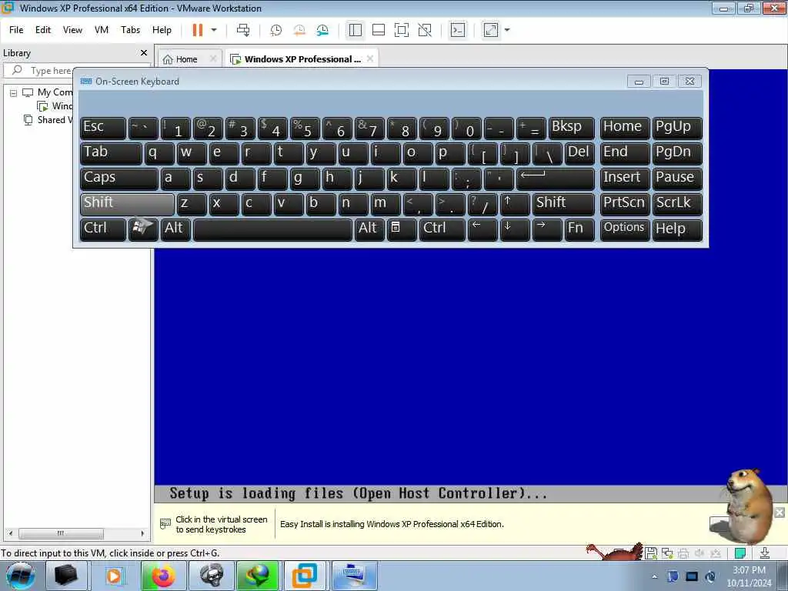
Task: Open the View menu
Action: tap(72, 30)
